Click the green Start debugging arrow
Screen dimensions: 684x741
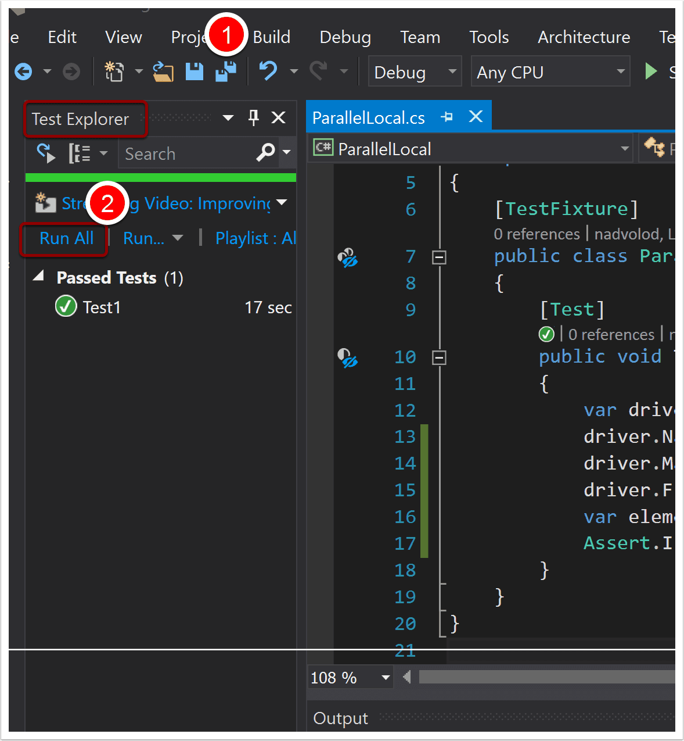click(651, 71)
